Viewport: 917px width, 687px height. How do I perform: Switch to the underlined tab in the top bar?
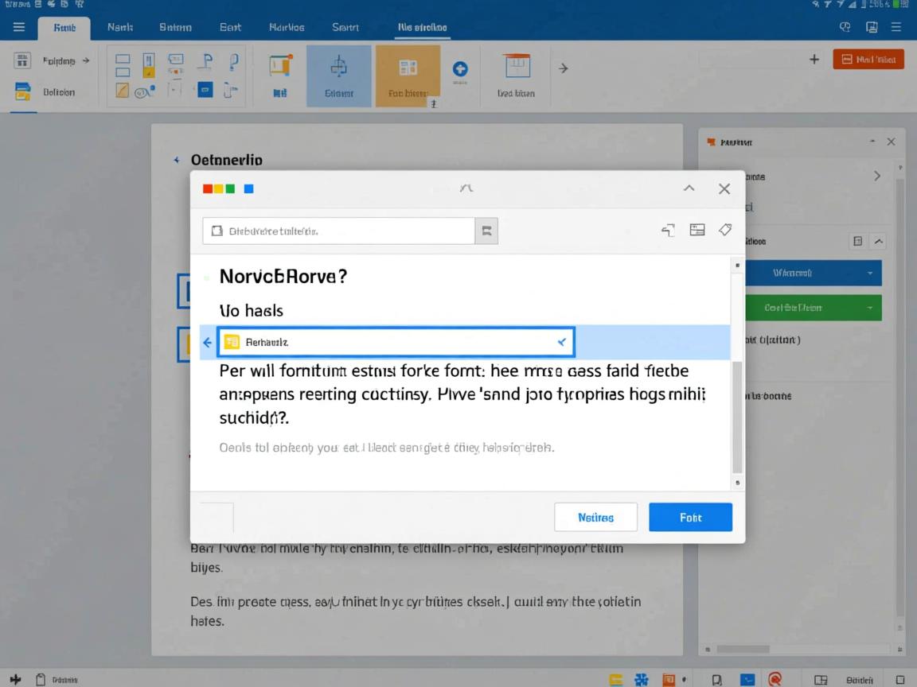coord(422,27)
